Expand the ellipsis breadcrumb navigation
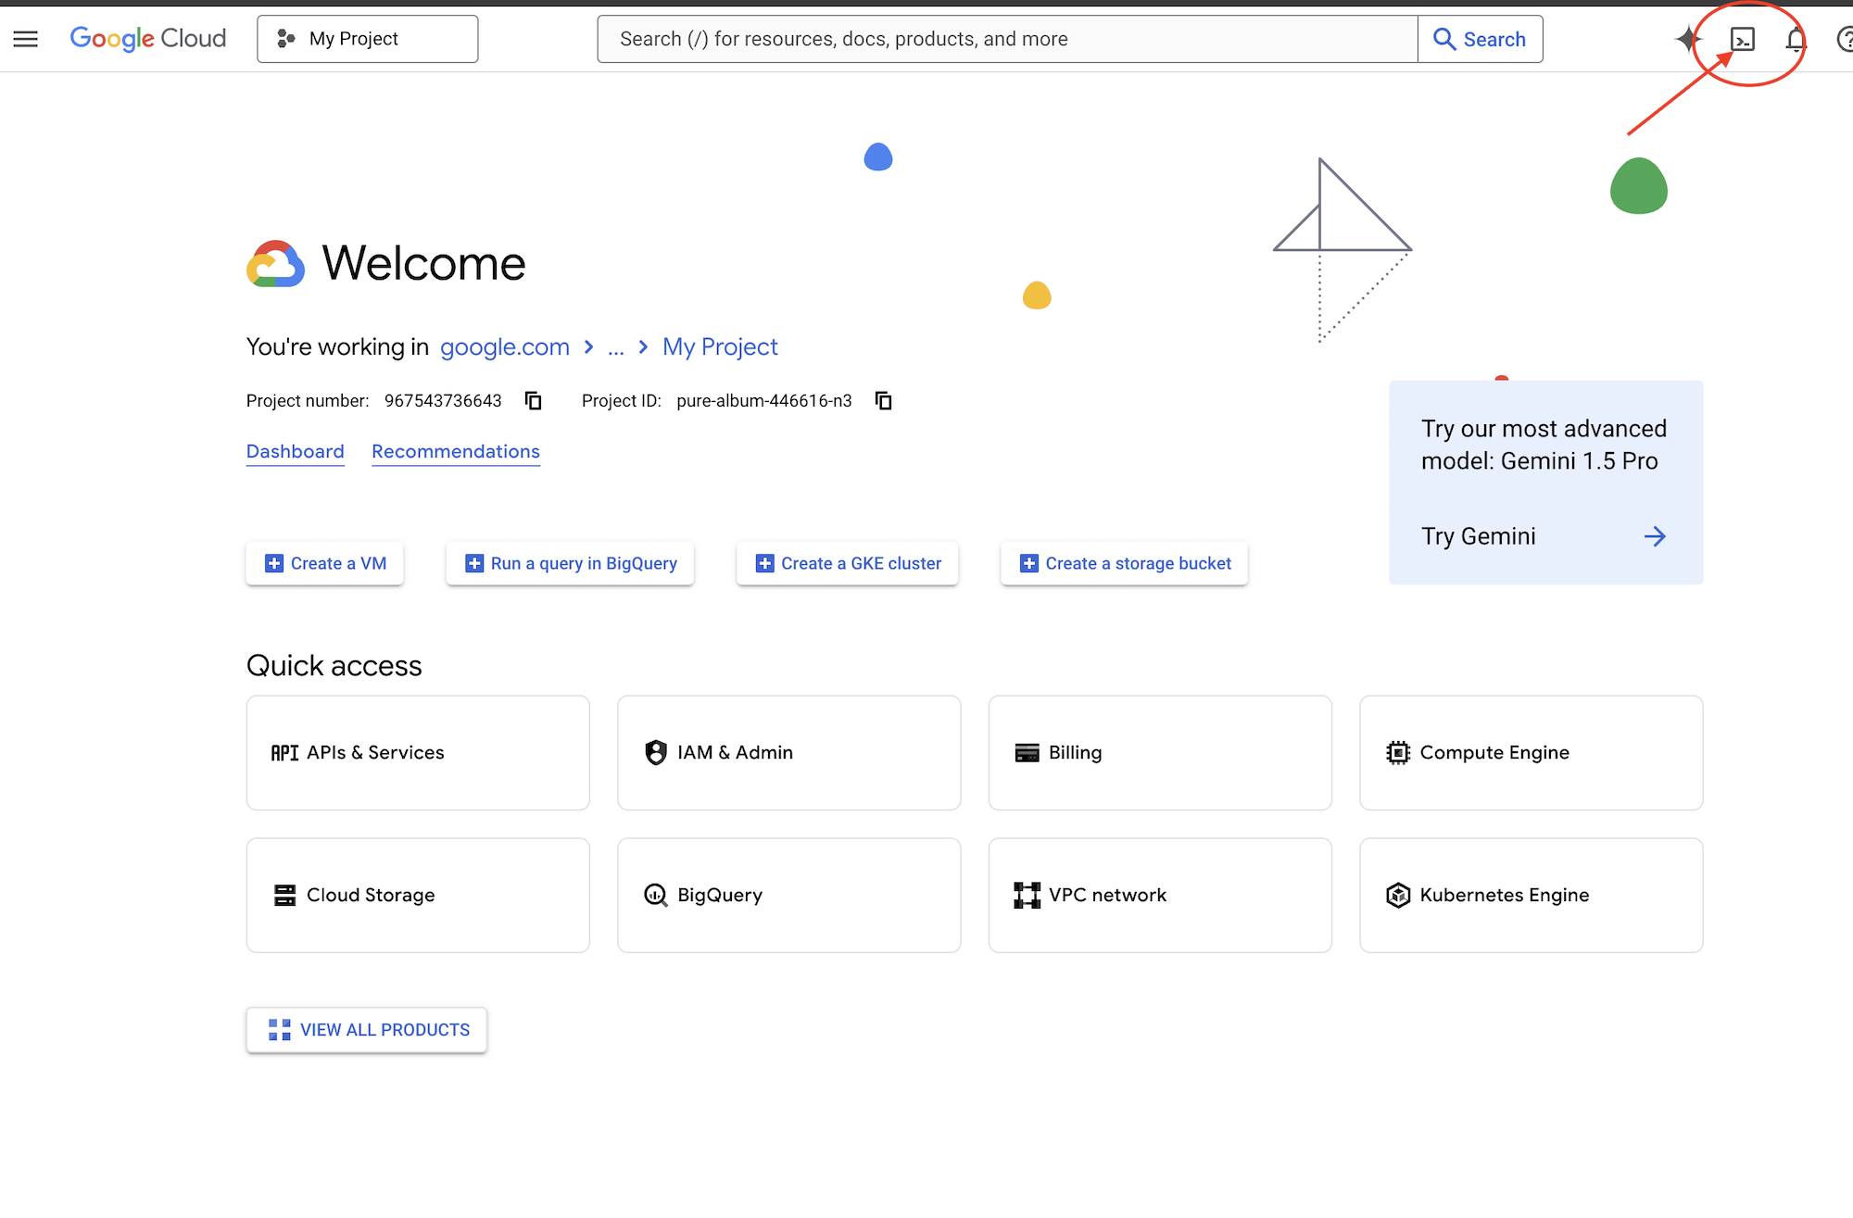Screen dimensions: 1853x1218 (616, 346)
